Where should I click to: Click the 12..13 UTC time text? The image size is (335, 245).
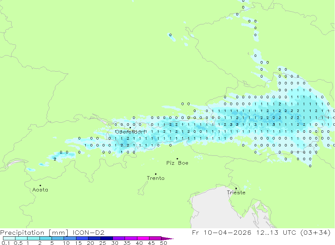[x=276, y=232]
